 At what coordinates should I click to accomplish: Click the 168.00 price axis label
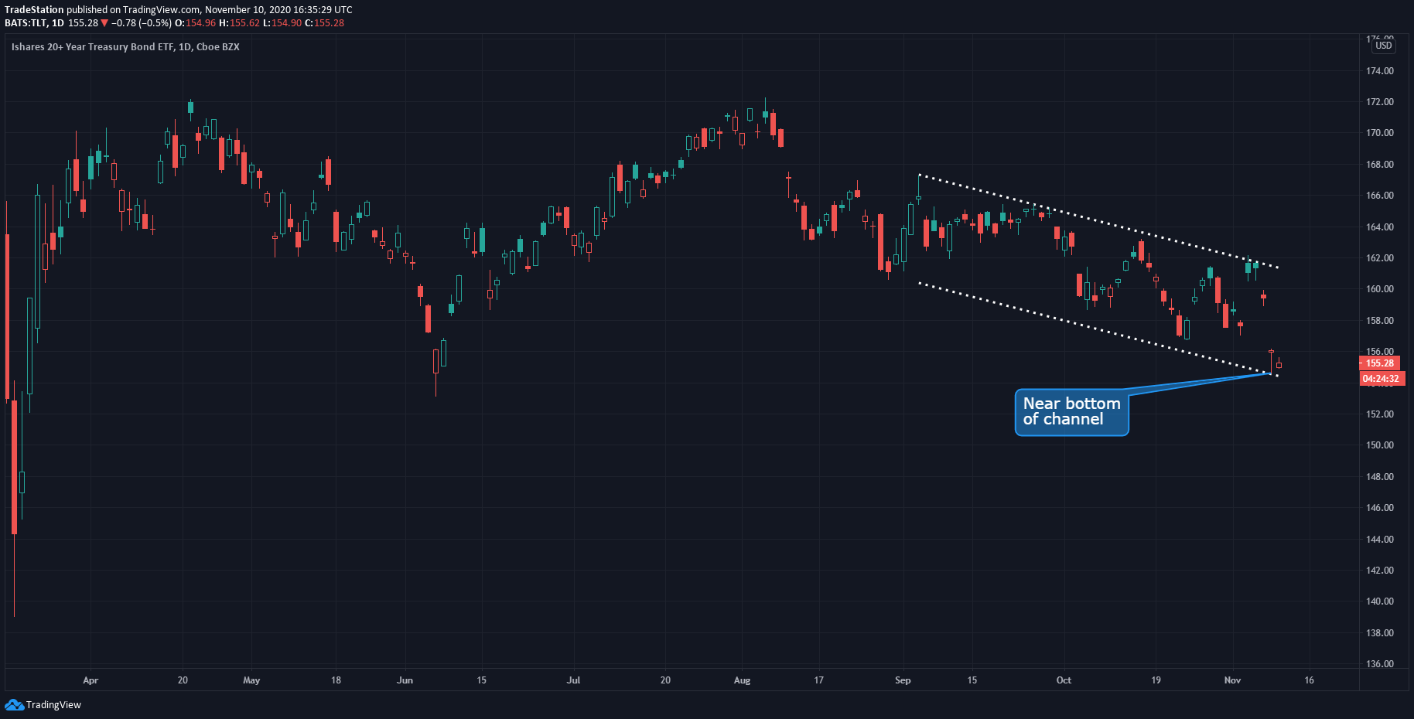pos(1379,165)
